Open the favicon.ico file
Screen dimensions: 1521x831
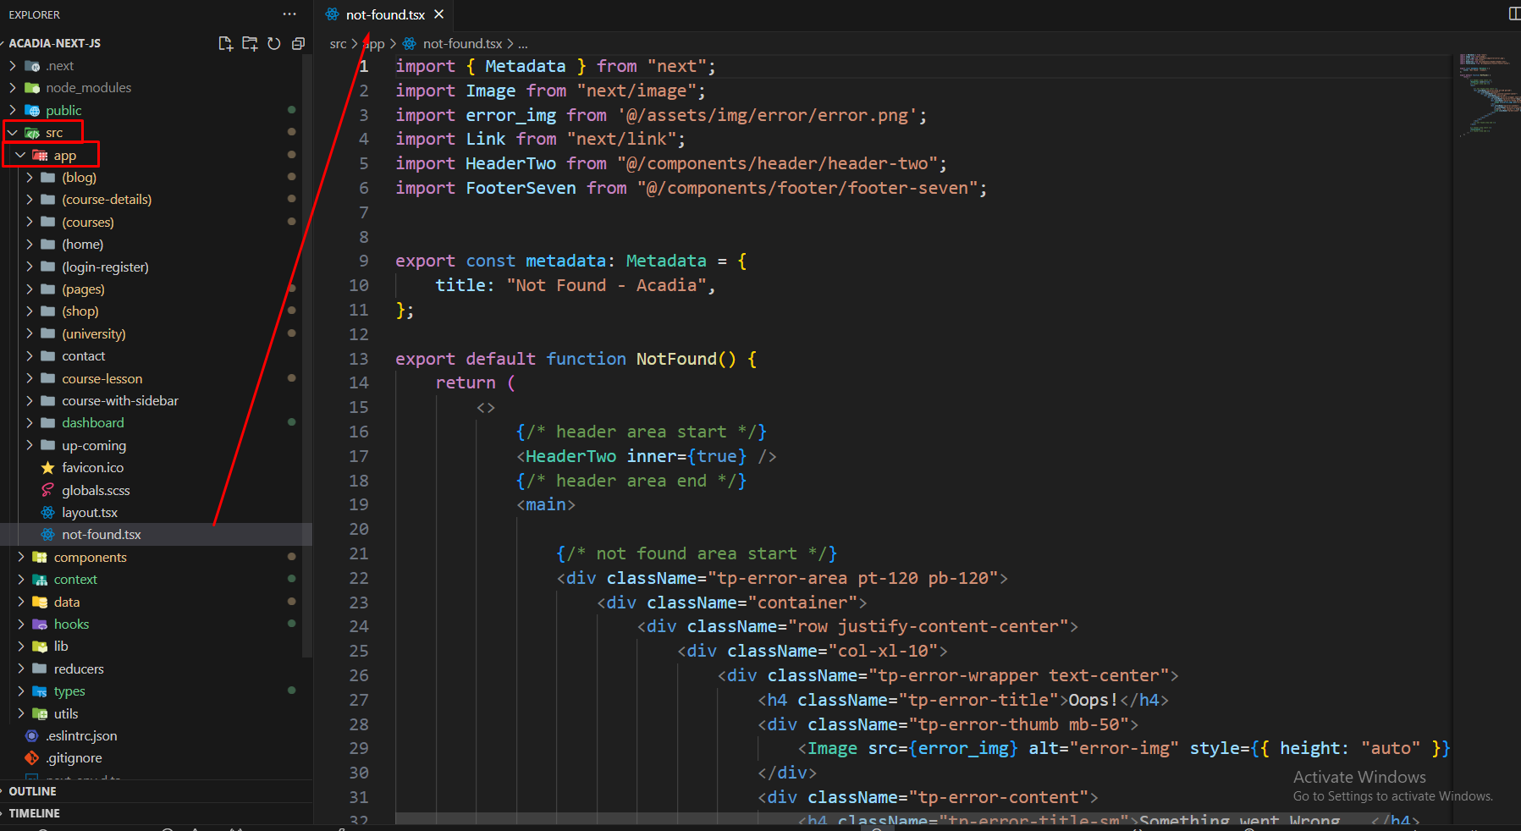coord(92,468)
